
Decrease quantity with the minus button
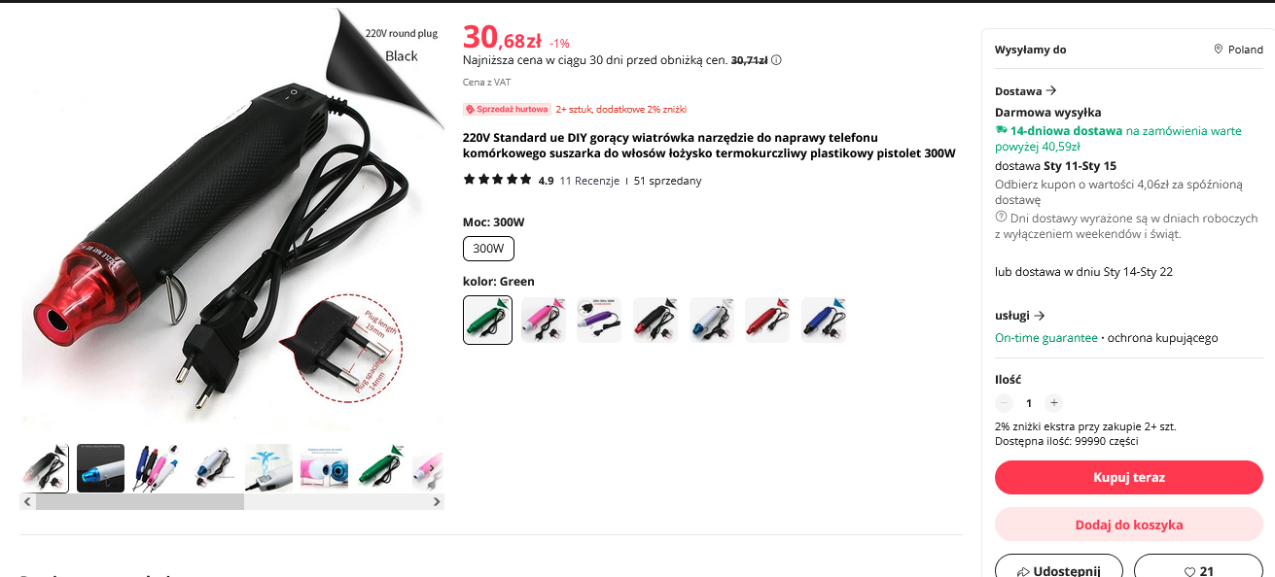pyautogui.click(x=1004, y=403)
